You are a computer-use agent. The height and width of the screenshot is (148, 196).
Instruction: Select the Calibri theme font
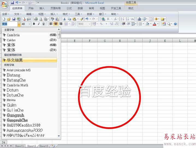(x=29, y=40)
